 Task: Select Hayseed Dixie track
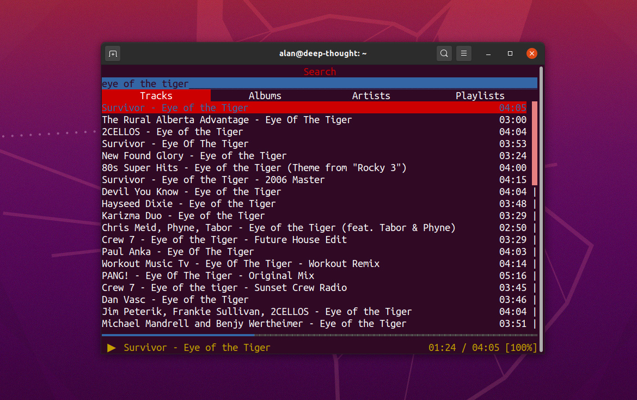click(x=314, y=204)
